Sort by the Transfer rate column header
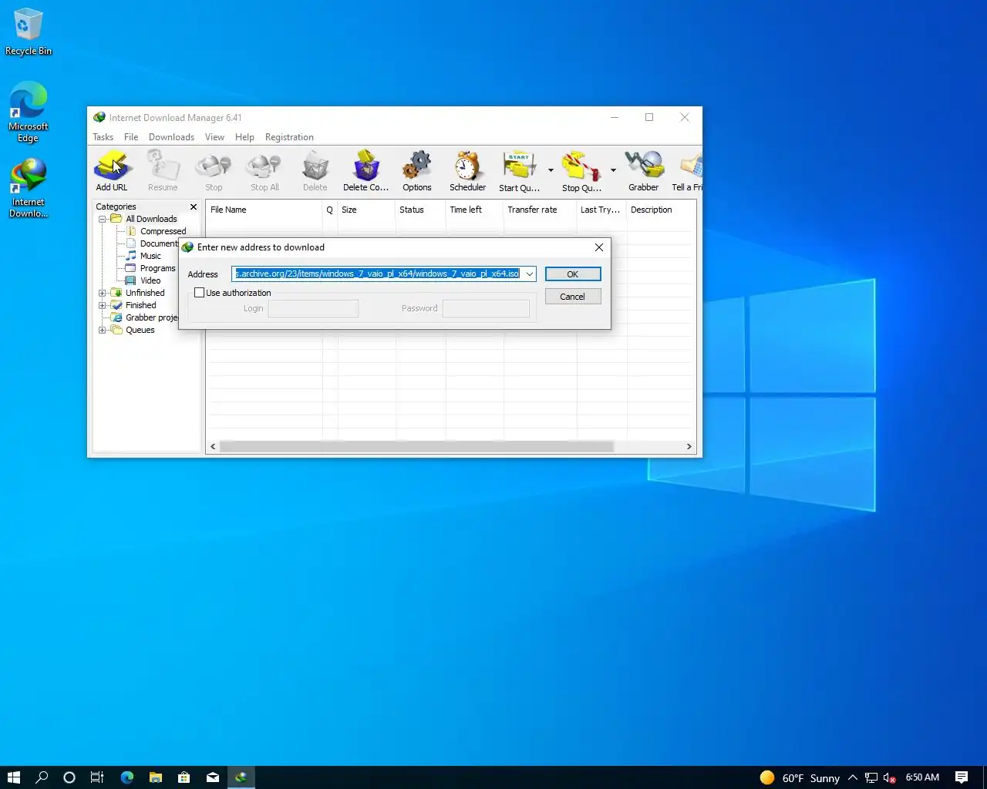This screenshot has width=987, height=789. [x=540, y=210]
